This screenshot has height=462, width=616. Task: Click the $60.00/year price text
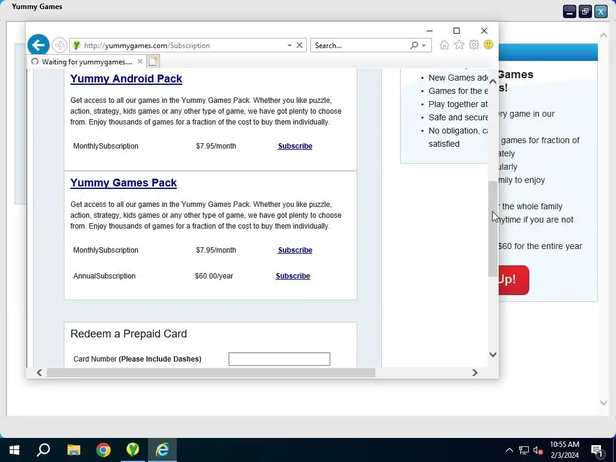(214, 276)
